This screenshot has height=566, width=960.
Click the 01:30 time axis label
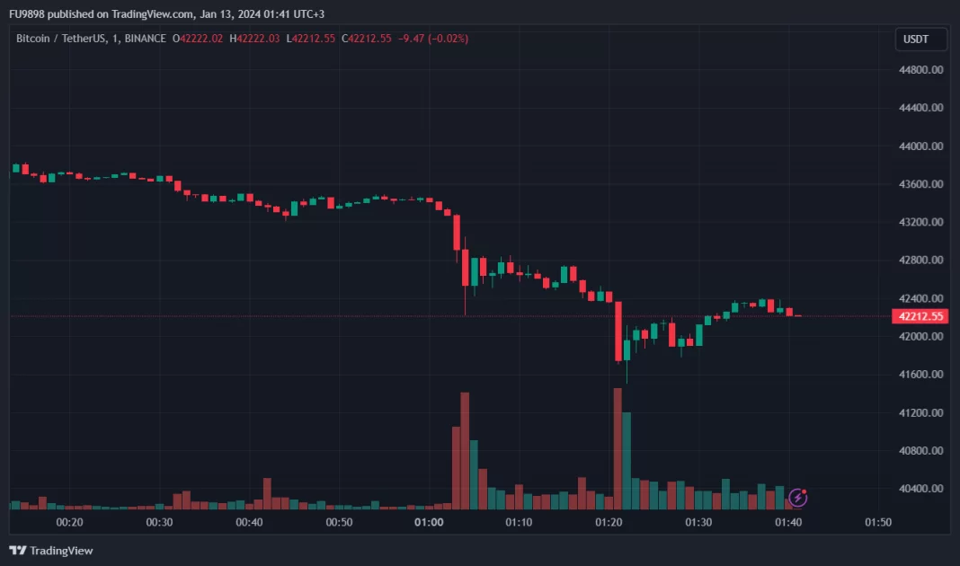[x=698, y=522]
